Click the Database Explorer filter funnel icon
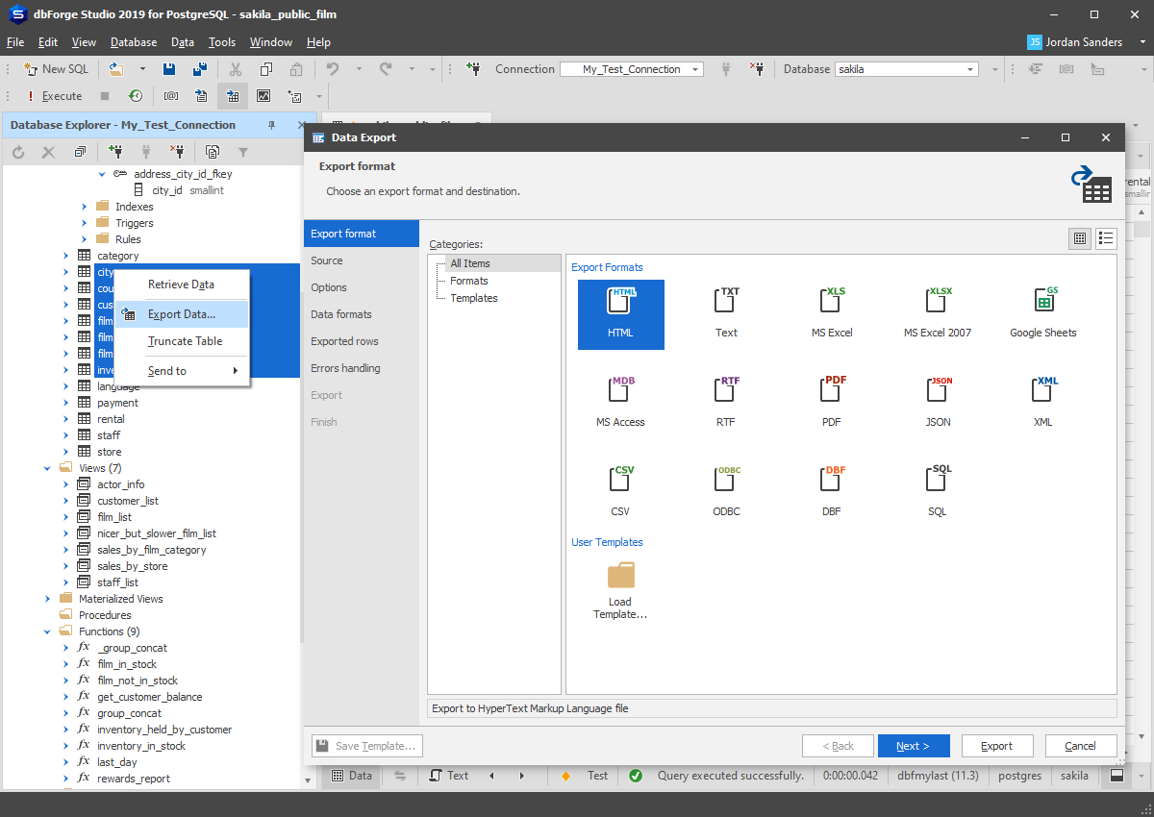This screenshot has height=817, width=1154. (243, 152)
